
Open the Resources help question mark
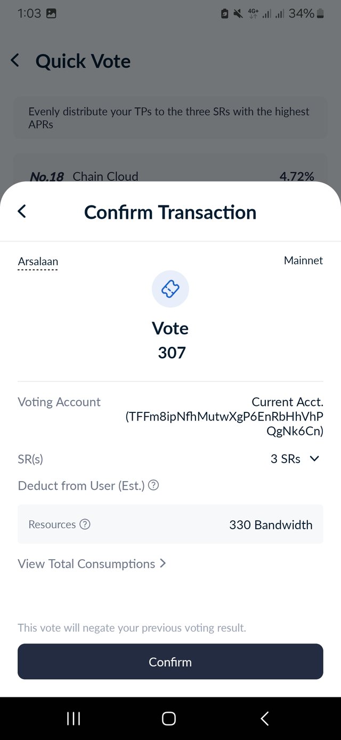click(x=85, y=524)
